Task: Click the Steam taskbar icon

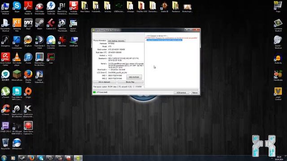Action: (x=22, y=158)
